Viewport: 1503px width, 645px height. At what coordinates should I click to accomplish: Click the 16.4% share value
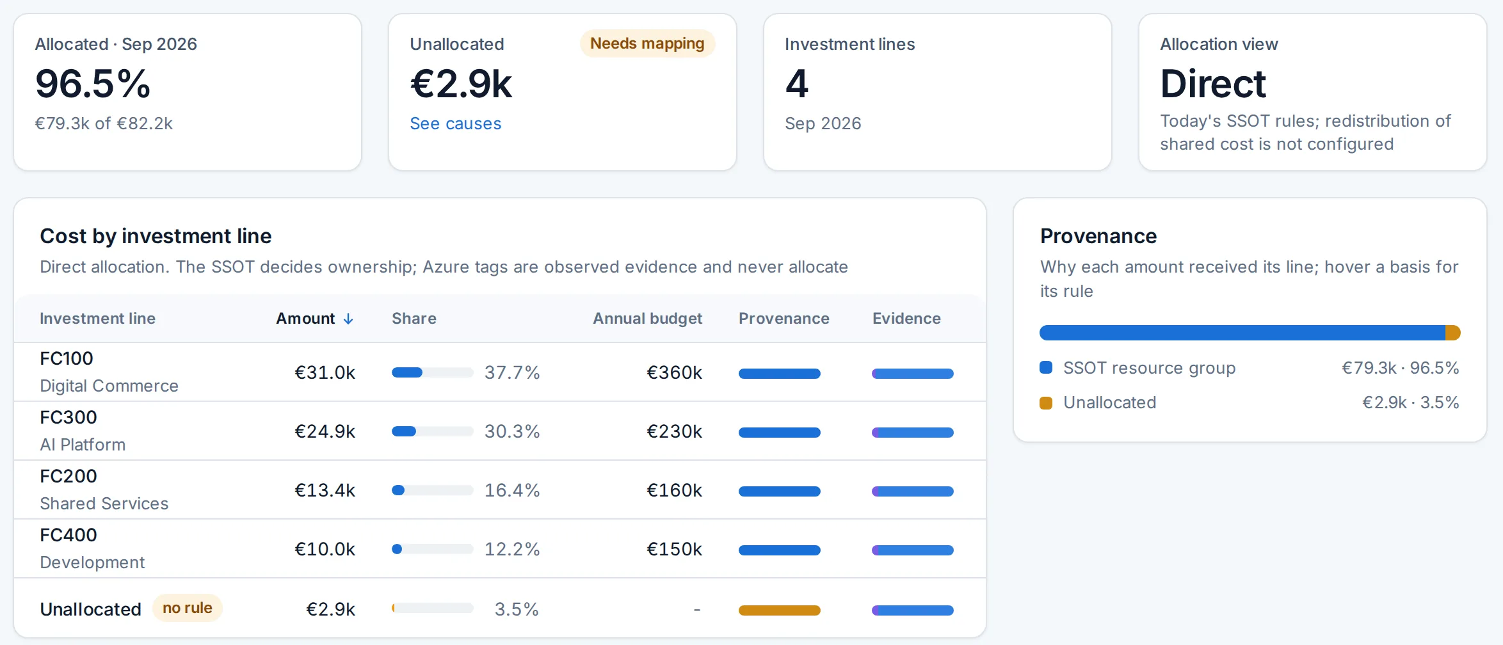coord(512,490)
